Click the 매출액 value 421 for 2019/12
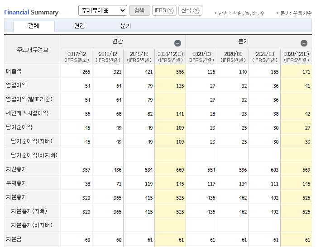 (149, 72)
